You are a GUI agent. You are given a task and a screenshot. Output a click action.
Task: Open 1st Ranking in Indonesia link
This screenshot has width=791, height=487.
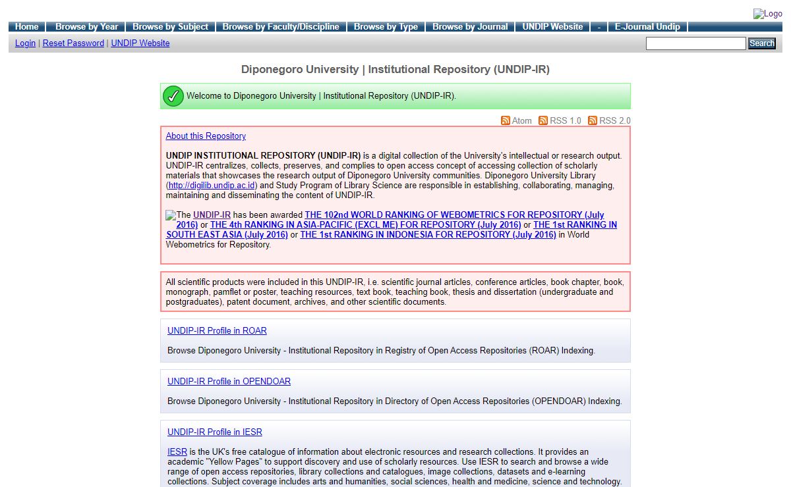[x=428, y=234]
